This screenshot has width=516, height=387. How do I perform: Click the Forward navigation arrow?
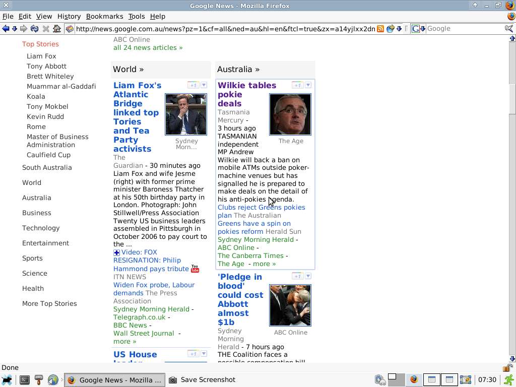tap(23, 29)
